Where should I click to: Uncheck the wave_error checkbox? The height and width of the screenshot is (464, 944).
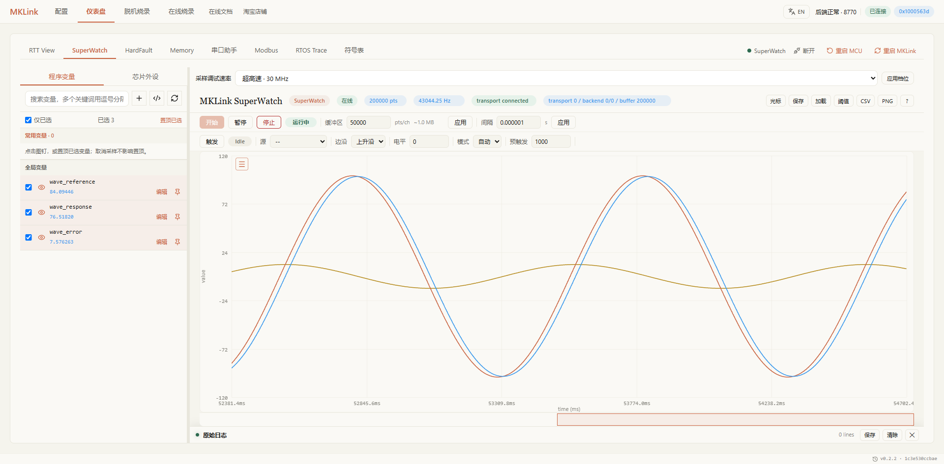pyautogui.click(x=29, y=237)
